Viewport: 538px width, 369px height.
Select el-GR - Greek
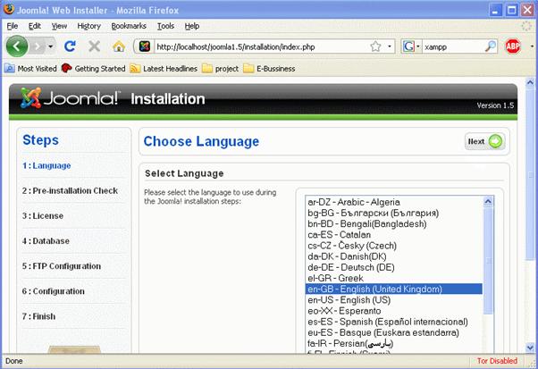click(x=394, y=278)
